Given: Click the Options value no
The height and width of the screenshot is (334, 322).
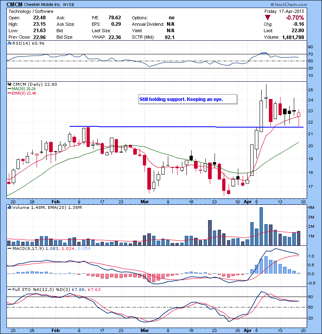Looking at the screenshot, I should 171,18.
